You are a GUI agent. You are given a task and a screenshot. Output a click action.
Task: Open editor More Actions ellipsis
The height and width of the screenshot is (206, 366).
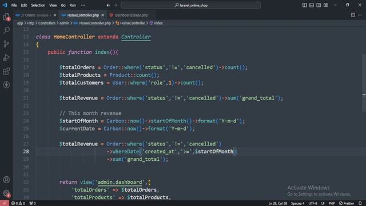[x=360, y=15]
